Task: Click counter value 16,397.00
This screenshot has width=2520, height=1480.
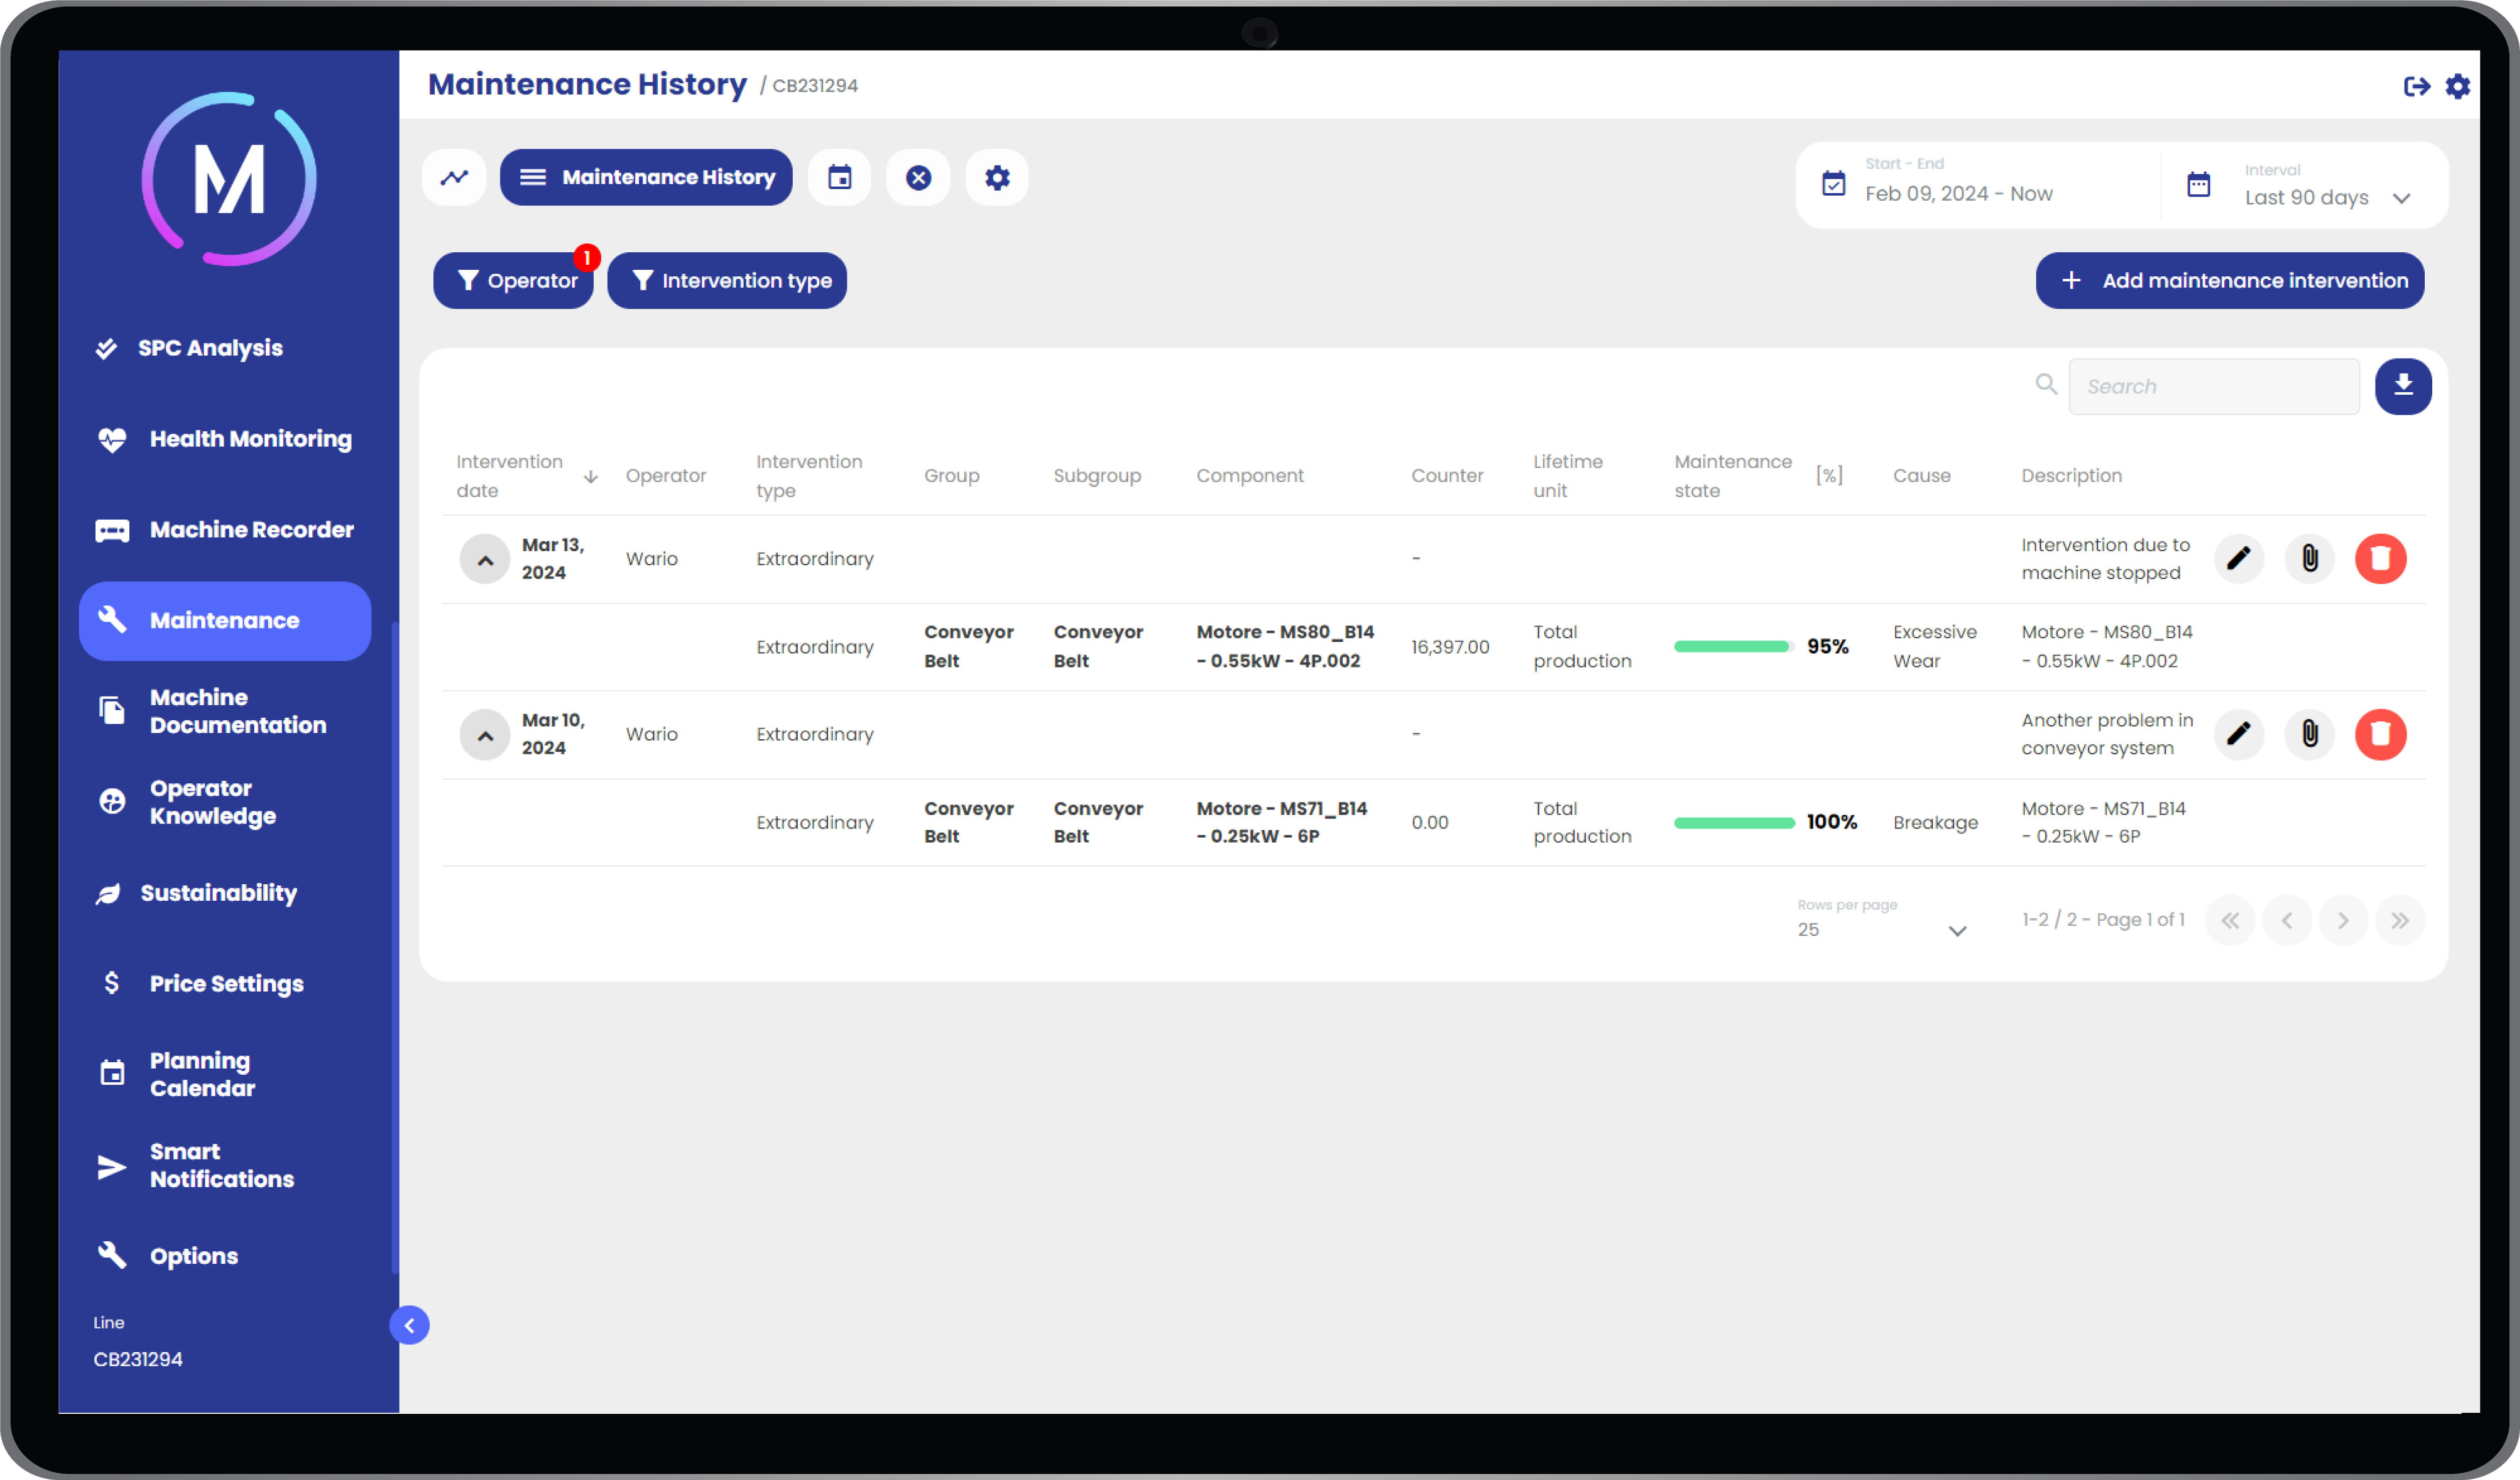Action: [1450, 648]
